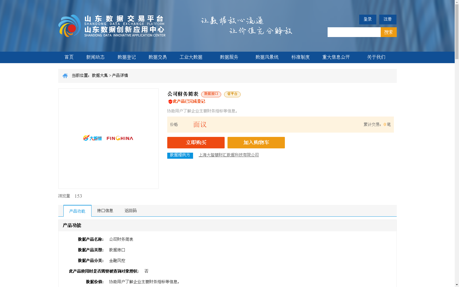
Task: Click the 此产品已完成登记 status text
Action: pyautogui.click(x=189, y=101)
